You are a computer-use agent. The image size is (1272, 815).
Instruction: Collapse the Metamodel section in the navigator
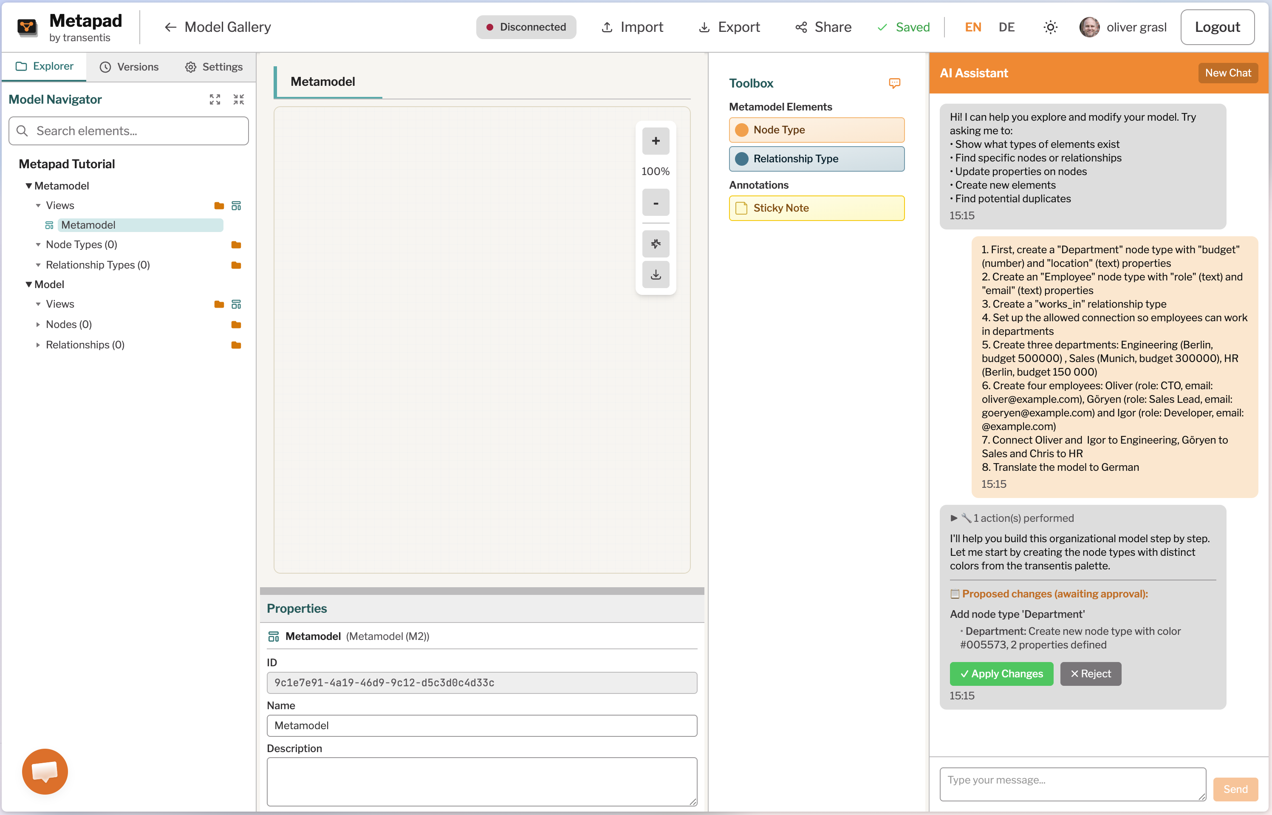coord(28,186)
